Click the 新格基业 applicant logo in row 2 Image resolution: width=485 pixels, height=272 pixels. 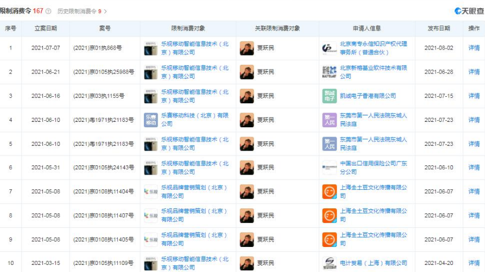click(x=329, y=72)
